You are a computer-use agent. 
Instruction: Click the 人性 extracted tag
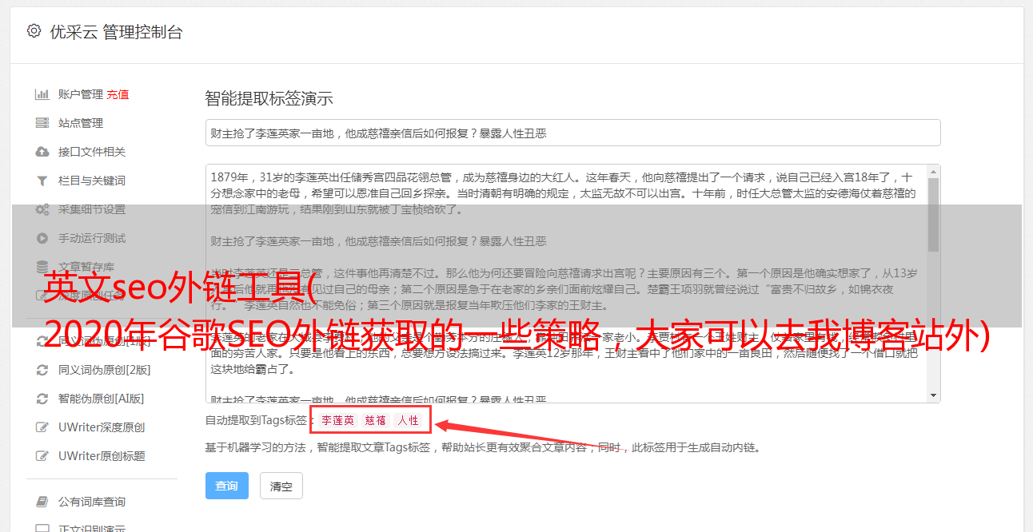pos(409,420)
